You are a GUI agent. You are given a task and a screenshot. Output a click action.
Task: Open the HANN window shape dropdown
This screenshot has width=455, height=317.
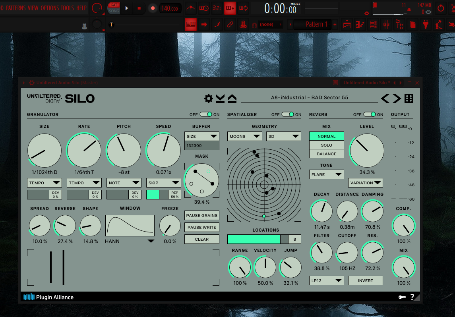pos(130,241)
